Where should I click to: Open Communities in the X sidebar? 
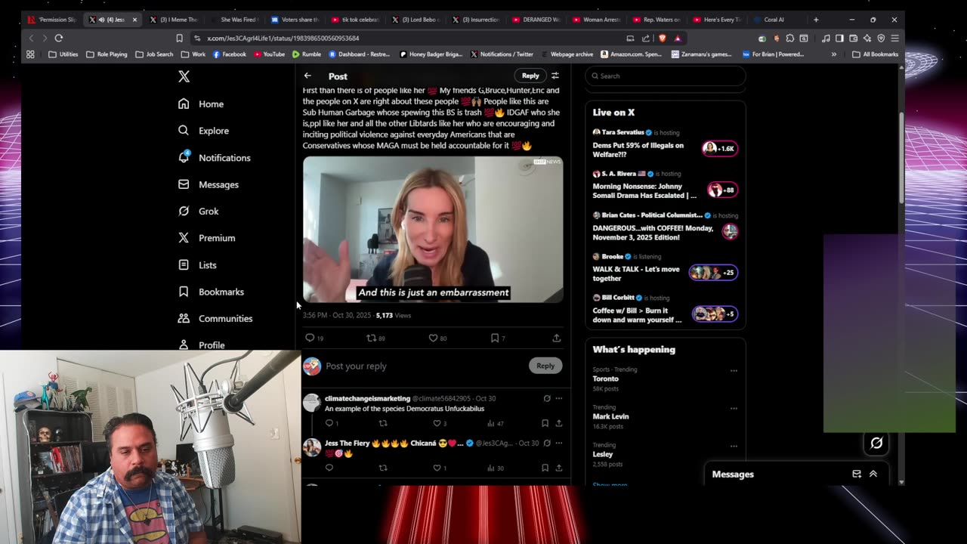coord(216,319)
